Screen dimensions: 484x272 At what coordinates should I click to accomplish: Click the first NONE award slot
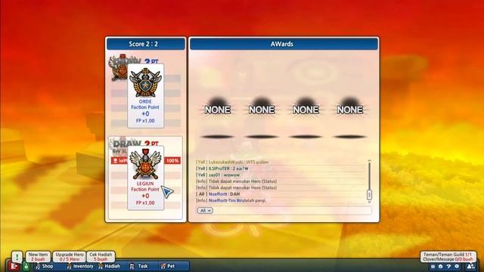click(218, 110)
